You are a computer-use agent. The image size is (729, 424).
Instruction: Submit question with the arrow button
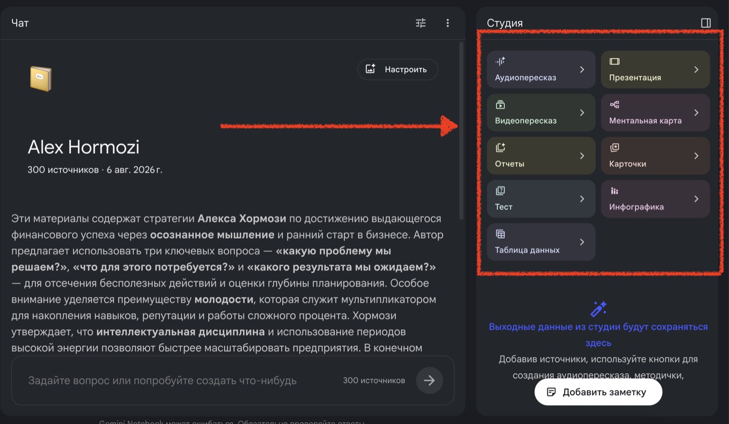429,380
